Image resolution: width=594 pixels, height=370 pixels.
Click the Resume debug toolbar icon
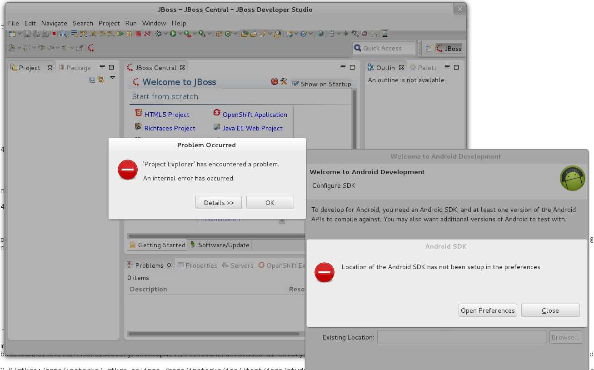(120, 34)
